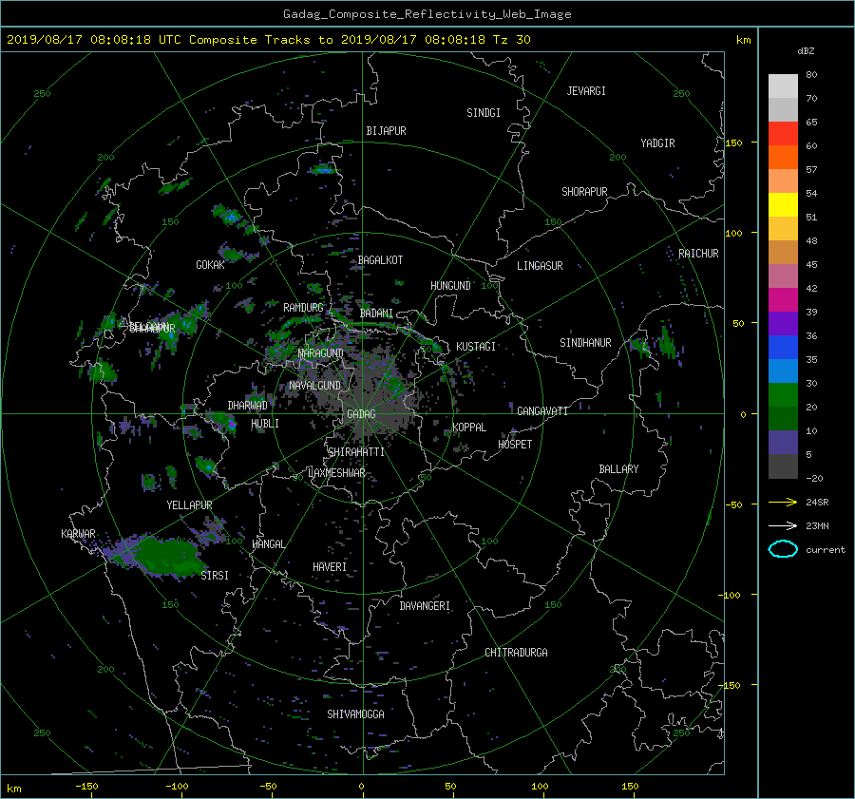Click the DAVANGERI city label

tap(425, 606)
